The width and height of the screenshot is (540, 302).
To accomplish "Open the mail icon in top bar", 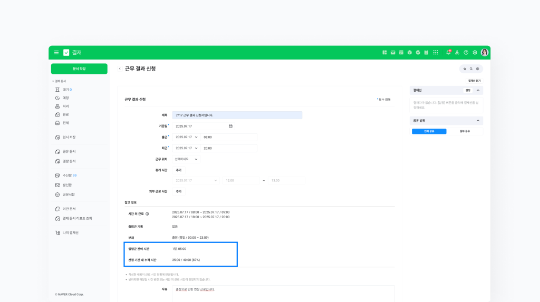I will pyautogui.click(x=393, y=53).
